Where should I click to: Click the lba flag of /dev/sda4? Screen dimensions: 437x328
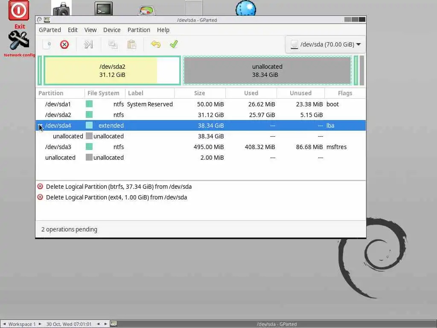[x=330, y=126]
